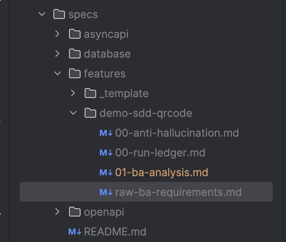Expand the _template folder chevron
Screen dimensions: 286x242
(x=73, y=93)
